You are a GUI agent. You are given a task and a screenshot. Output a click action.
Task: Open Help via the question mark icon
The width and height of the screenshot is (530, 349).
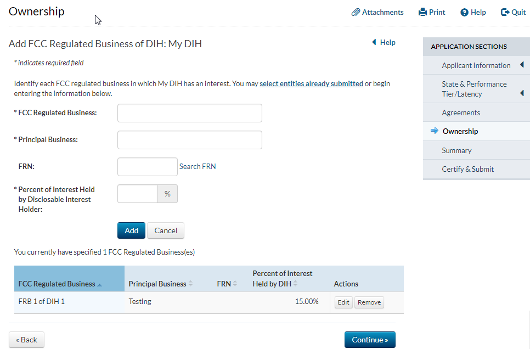pos(464,13)
